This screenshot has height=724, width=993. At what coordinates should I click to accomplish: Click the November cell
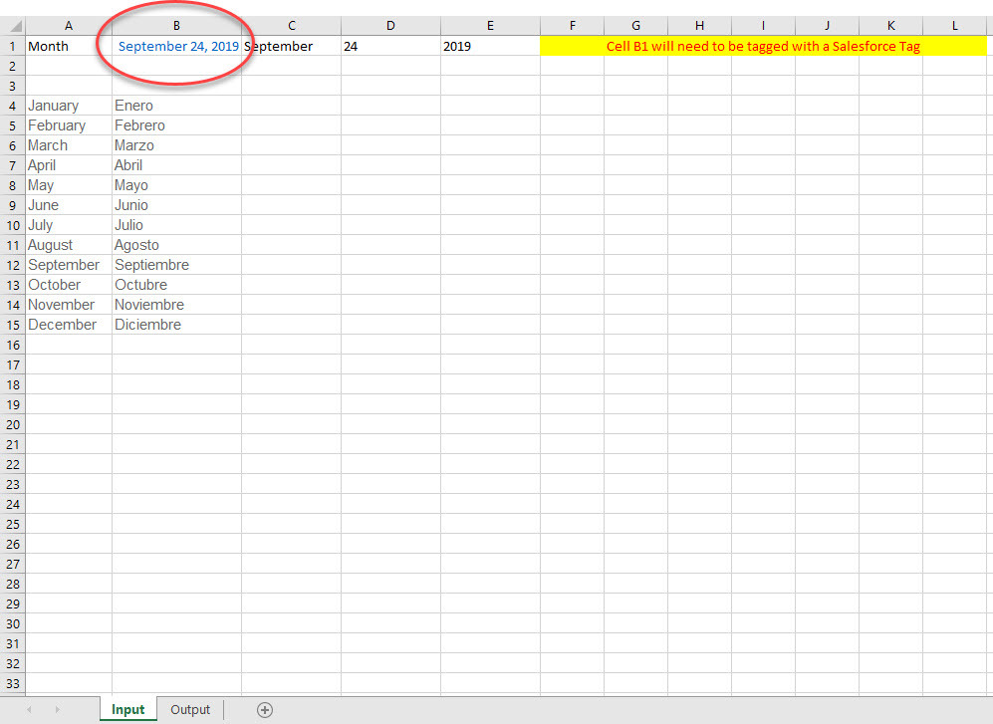click(69, 305)
